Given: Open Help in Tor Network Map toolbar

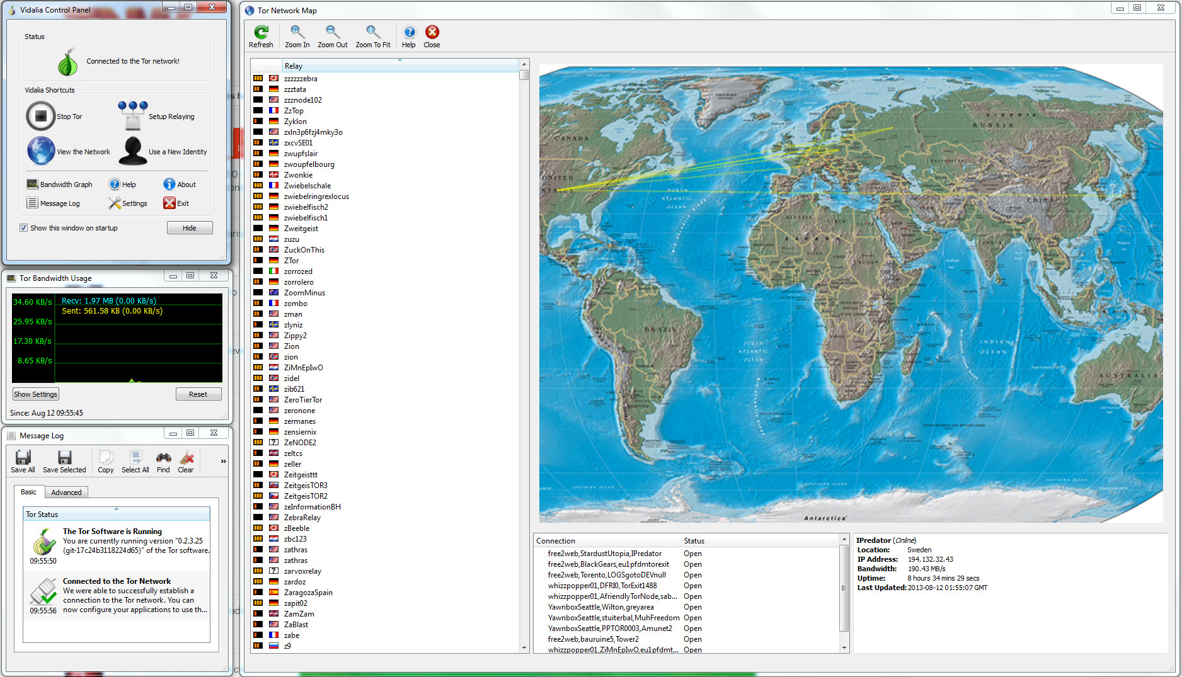Looking at the screenshot, I should pyautogui.click(x=409, y=37).
